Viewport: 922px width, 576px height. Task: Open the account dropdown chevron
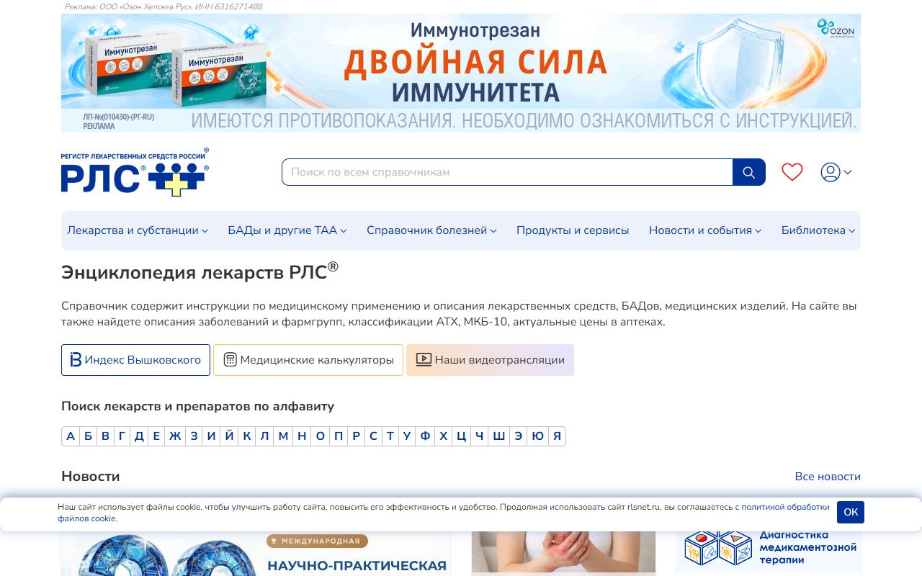(x=848, y=173)
